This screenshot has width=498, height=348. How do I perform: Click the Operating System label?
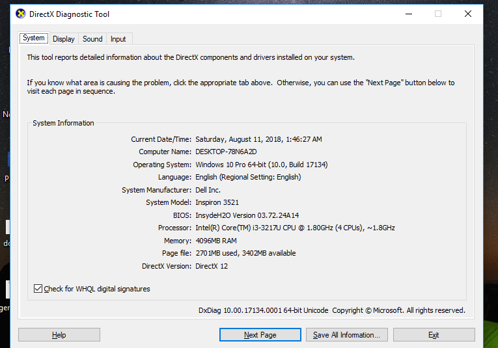[162, 165]
